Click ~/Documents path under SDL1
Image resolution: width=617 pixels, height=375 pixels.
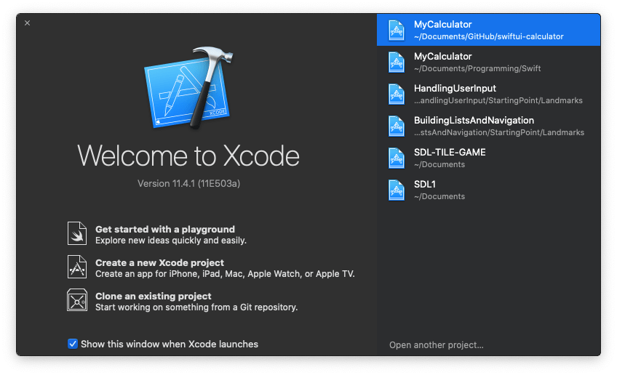[439, 196]
